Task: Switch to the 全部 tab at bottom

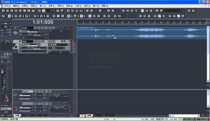Action: coord(17,115)
